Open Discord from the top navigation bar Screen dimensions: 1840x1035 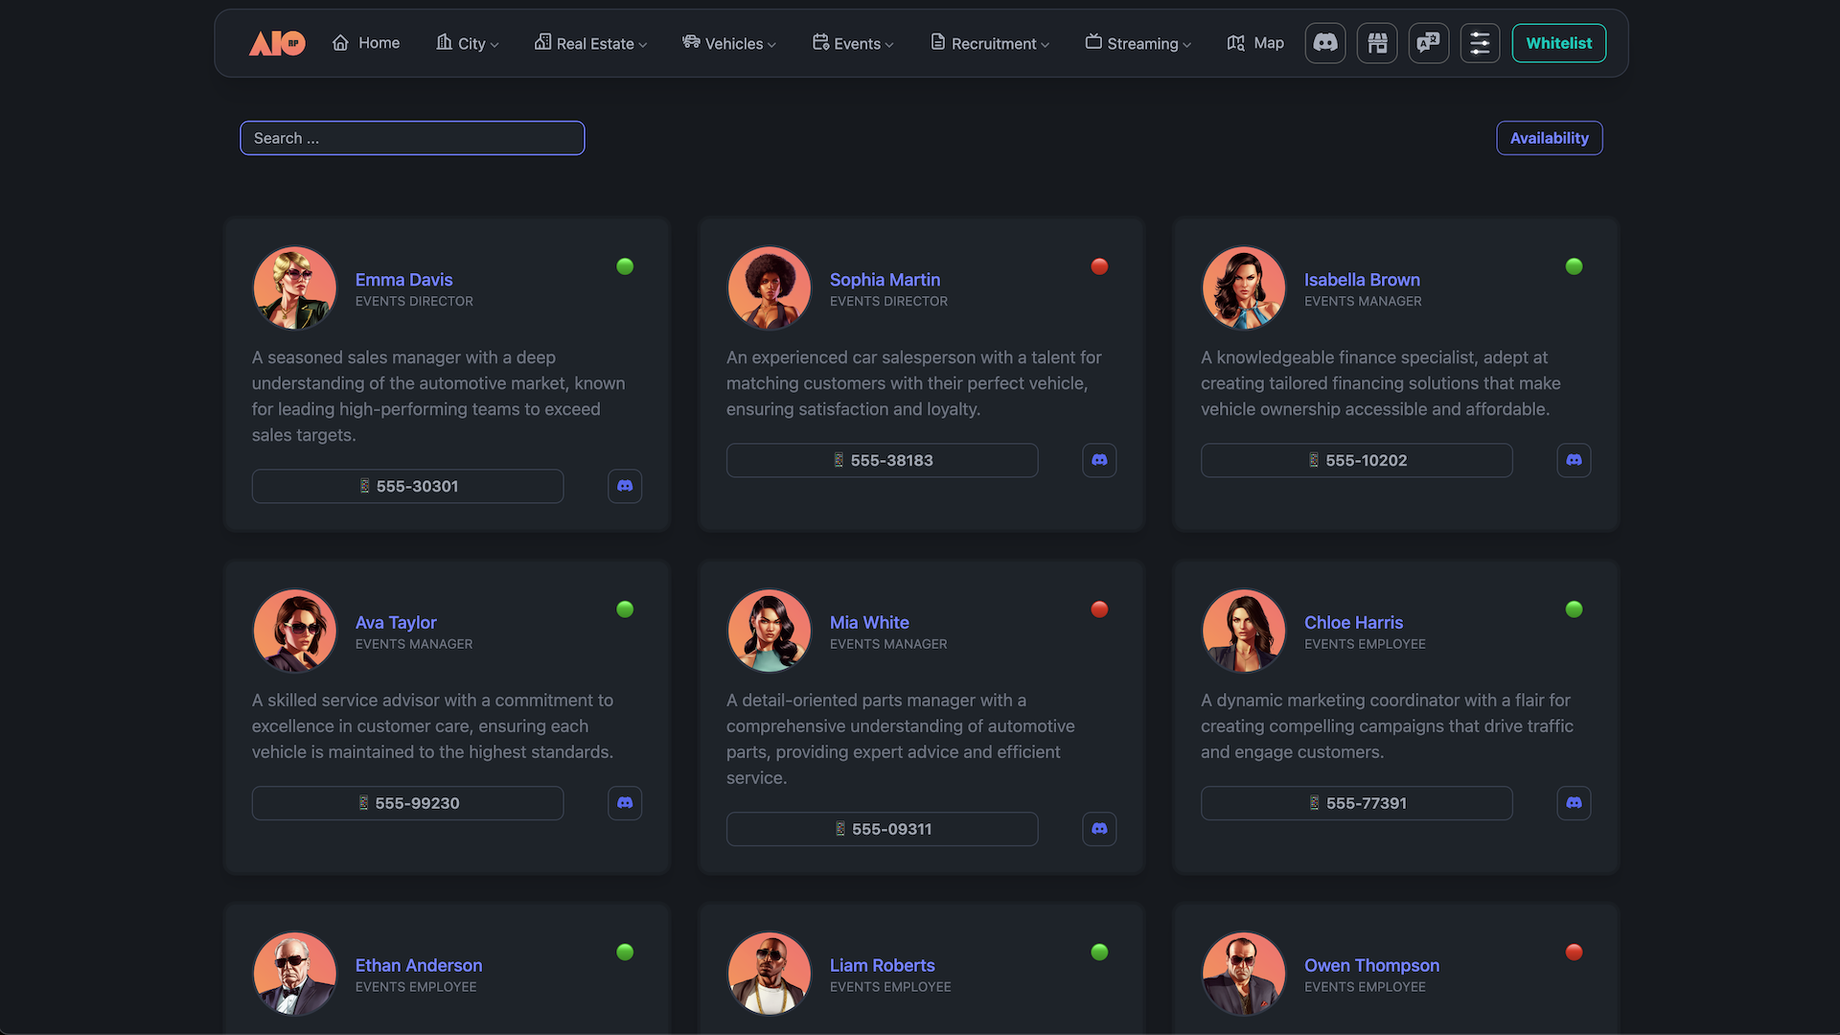coord(1325,43)
